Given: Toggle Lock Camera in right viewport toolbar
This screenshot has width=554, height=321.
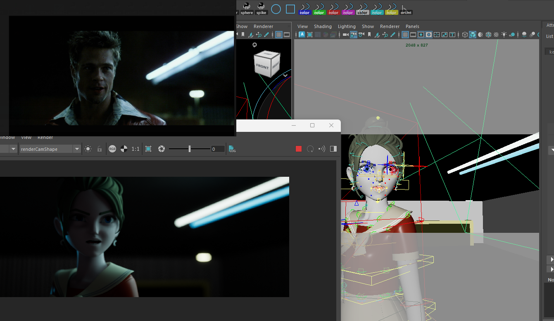Looking at the screenshot, I should click(x=353, y=35).
